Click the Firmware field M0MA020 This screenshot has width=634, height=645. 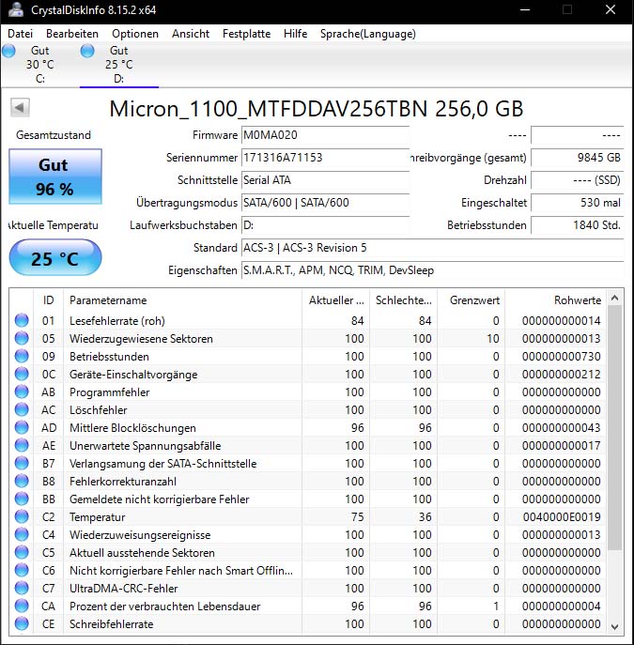click(325, 135)
